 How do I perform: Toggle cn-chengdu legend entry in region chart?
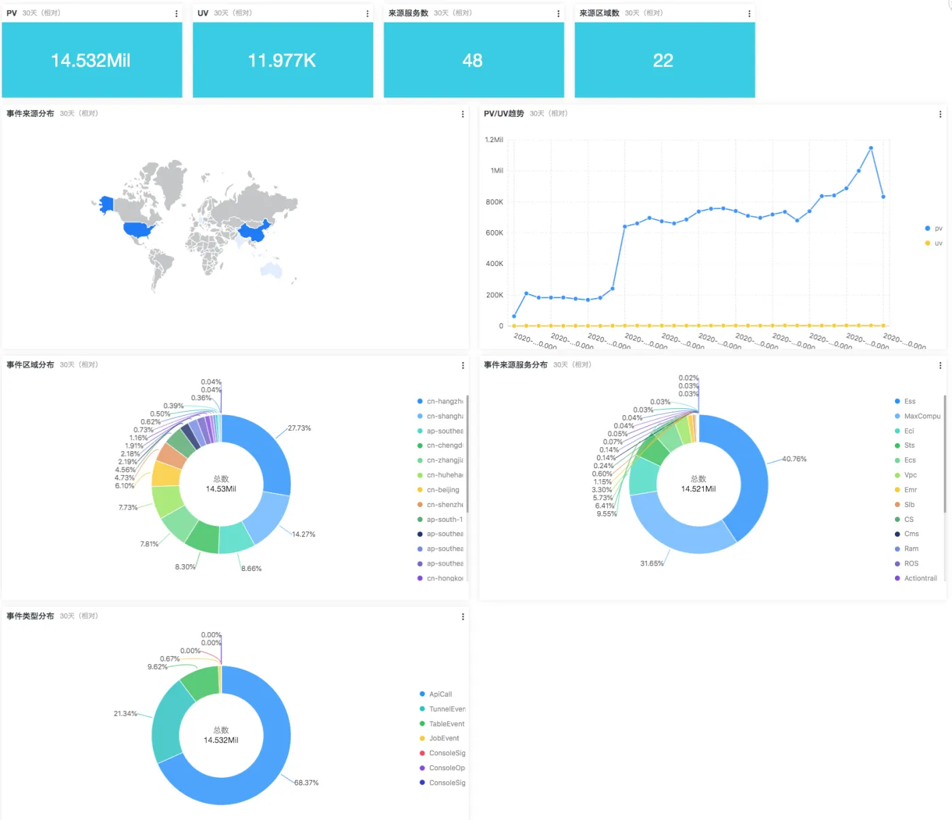(440, 445)
